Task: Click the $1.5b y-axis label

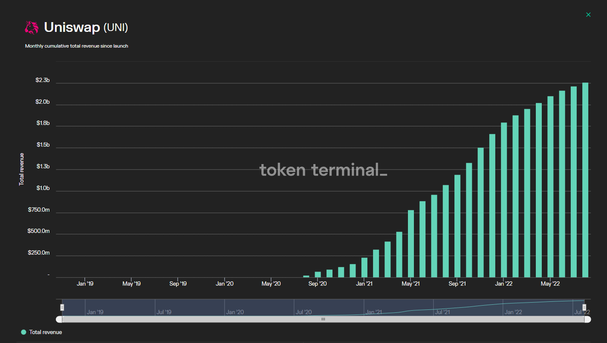Action: point(42,145)
